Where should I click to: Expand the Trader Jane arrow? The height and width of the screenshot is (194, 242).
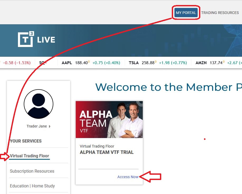tap(50, 126)
